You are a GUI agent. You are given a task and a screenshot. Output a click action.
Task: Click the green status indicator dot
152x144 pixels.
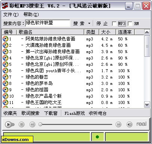pyautogui.click(x=97, y=137)
